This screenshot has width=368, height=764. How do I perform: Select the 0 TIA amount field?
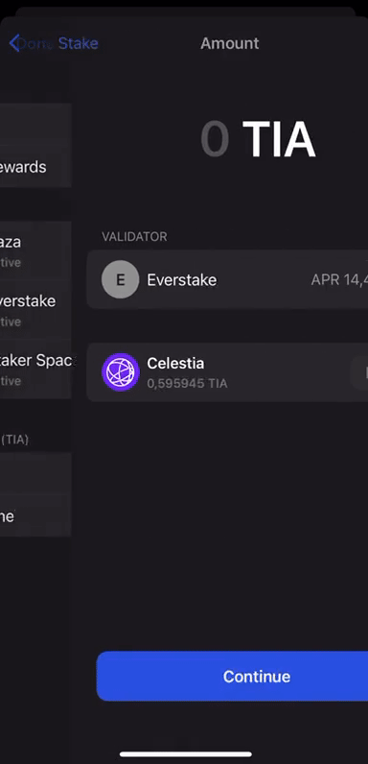pos(258,140)
